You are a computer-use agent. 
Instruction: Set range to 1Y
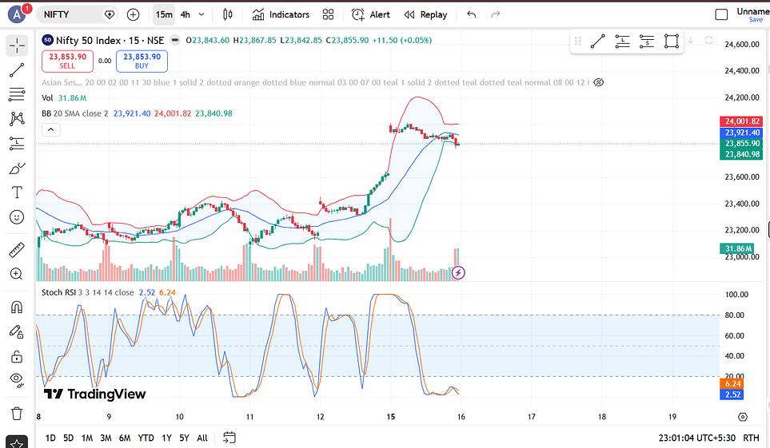pos(166,438)
